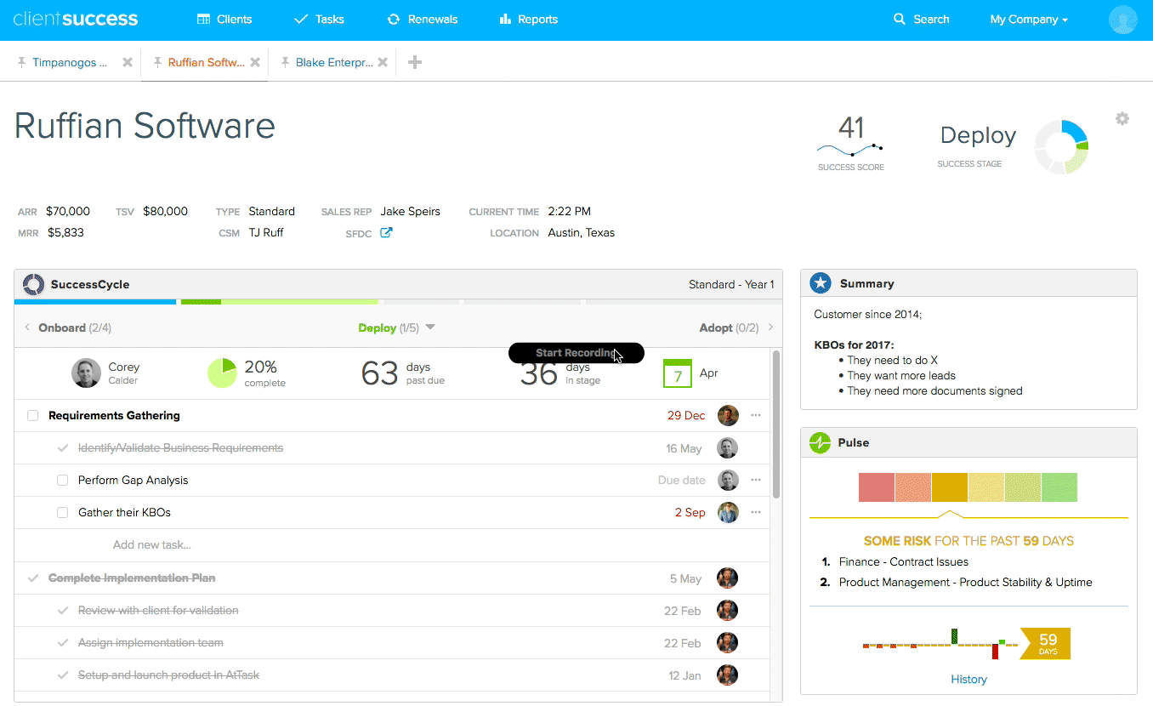Open the calendar icon showing 7 Apr
This screenshot has width=1153, height=706.
pyautogui.click(x=677, y=373)
